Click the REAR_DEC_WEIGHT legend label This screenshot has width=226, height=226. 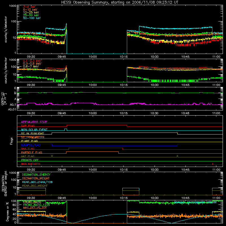(35, 186)
